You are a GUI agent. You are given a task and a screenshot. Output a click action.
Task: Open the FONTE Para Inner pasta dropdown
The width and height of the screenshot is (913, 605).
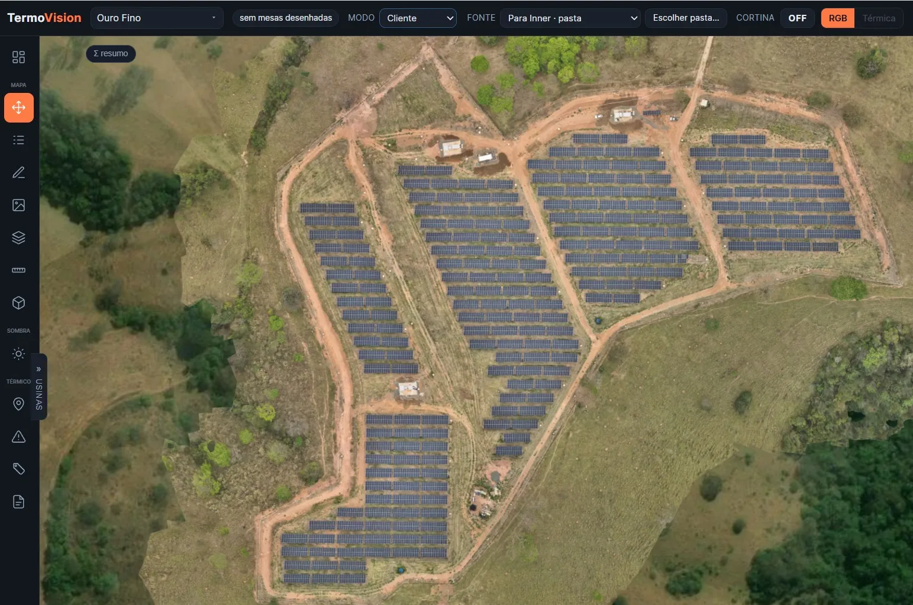570,18
